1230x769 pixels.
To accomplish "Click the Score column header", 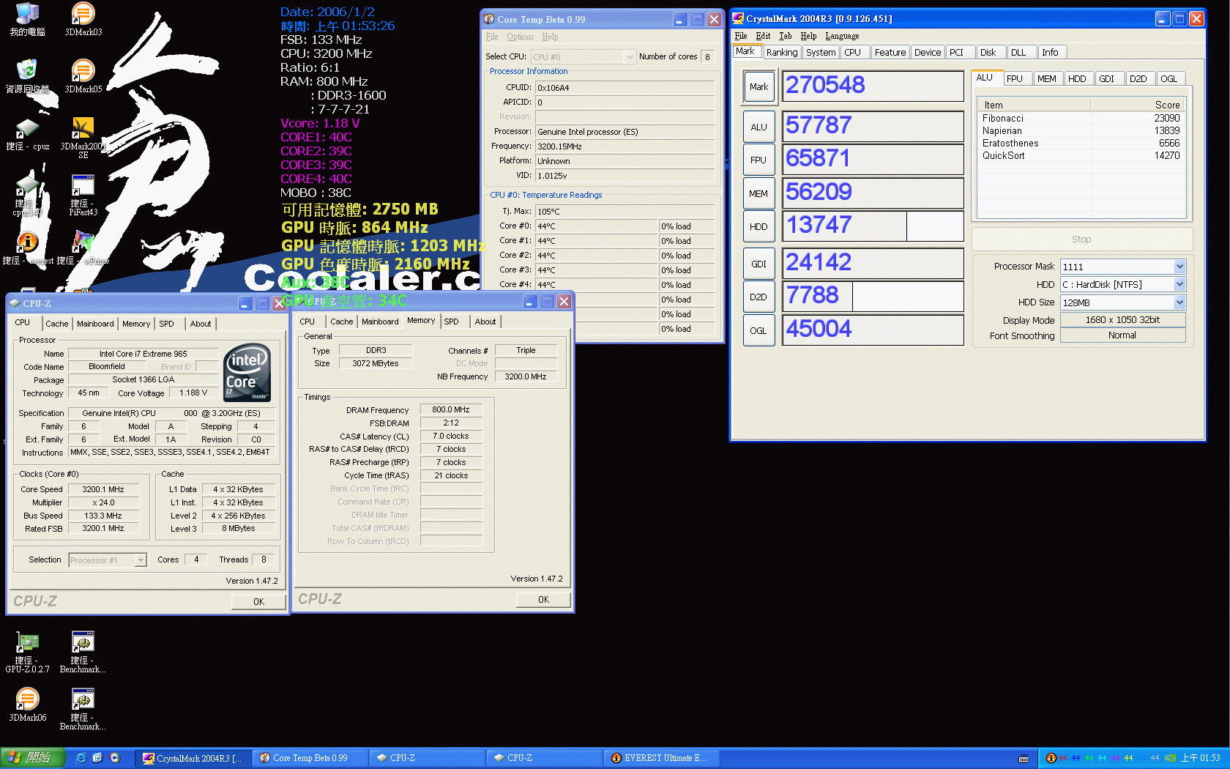I will [1136, 105].
